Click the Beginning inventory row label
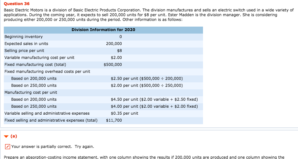 tap(23, 37)
